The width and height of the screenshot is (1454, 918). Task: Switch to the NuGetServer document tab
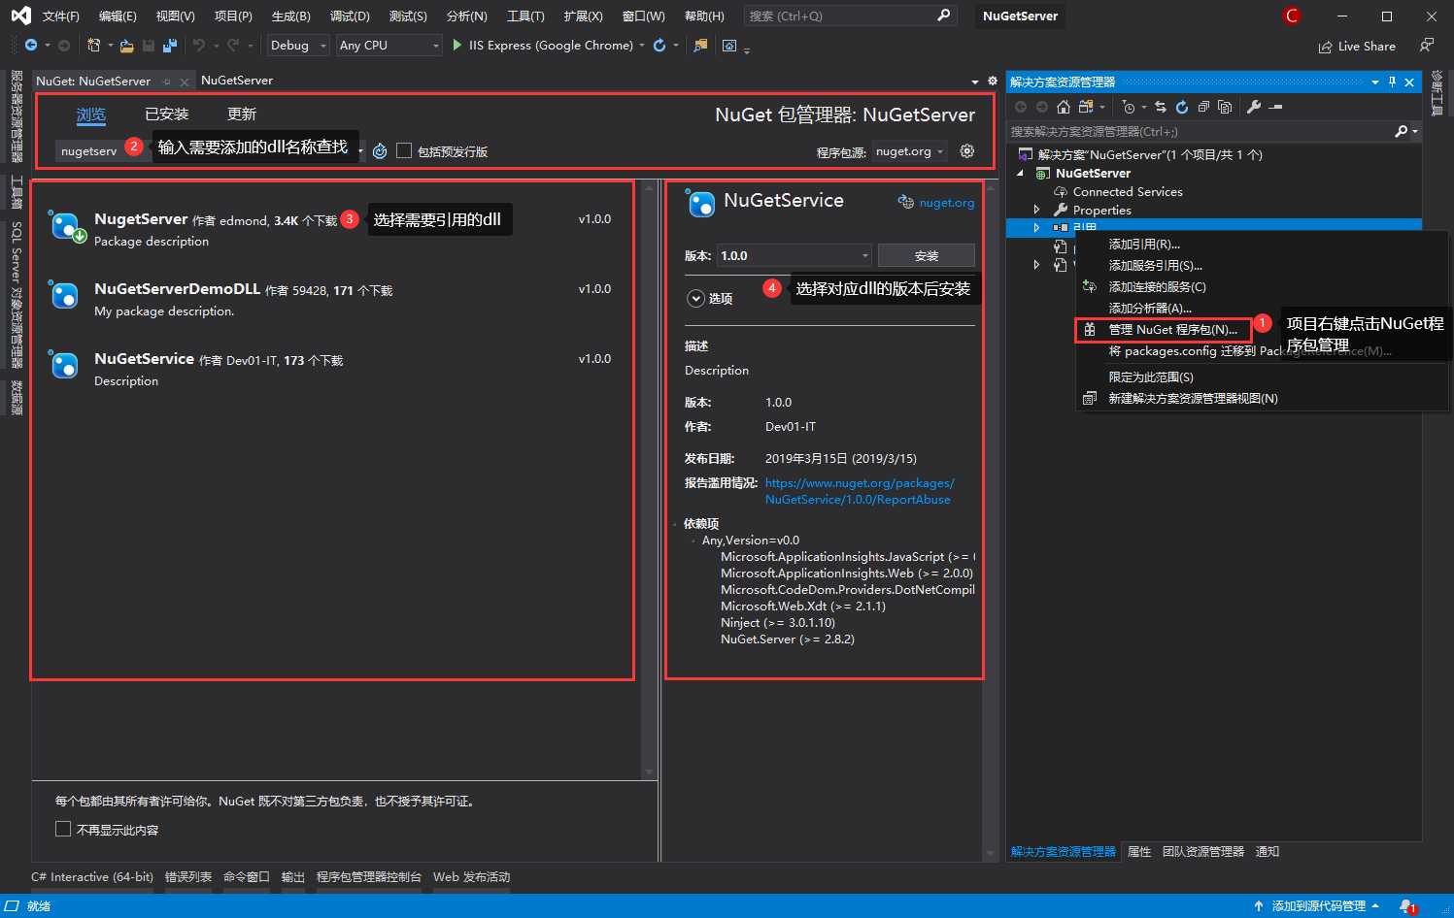coord(237,81)
